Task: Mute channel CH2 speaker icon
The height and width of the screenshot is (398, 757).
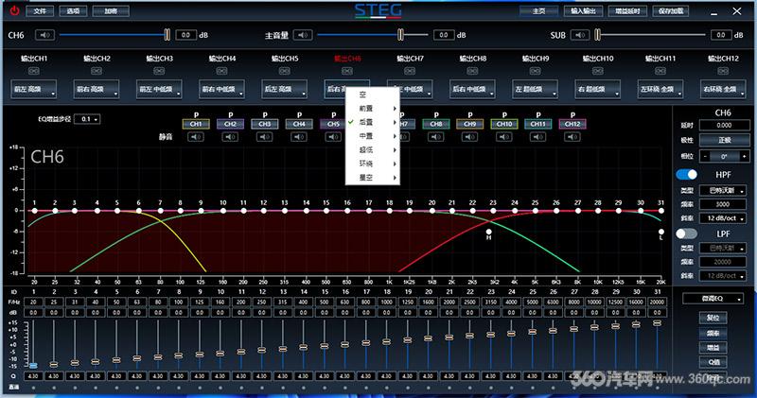Action: click(230, 137)
